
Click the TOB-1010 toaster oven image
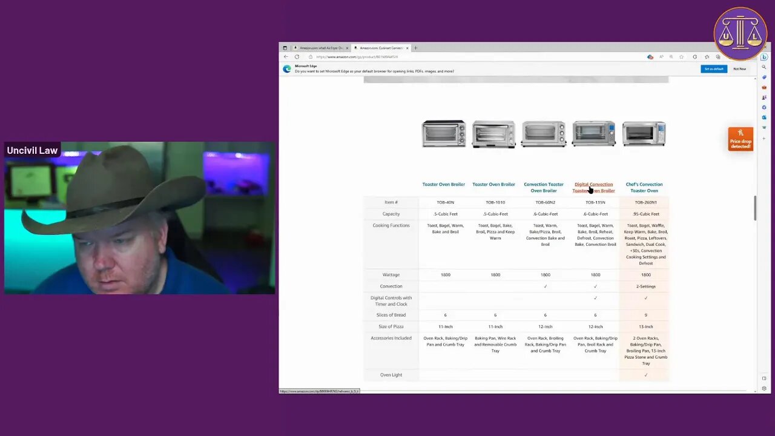pos(493,134)
